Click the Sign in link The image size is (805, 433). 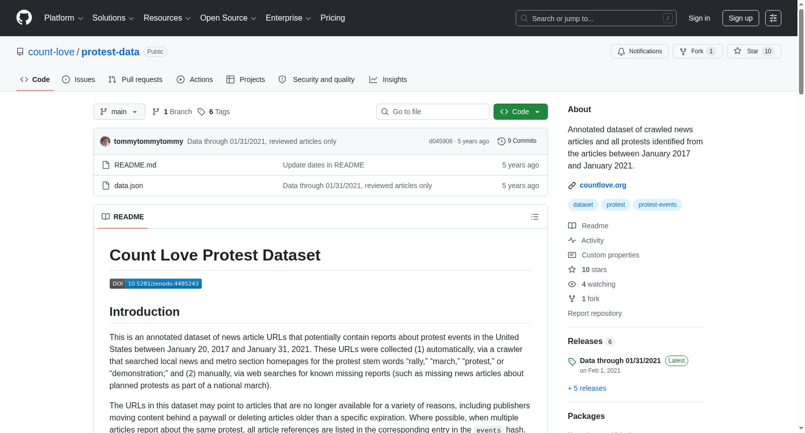coord(699,18)
